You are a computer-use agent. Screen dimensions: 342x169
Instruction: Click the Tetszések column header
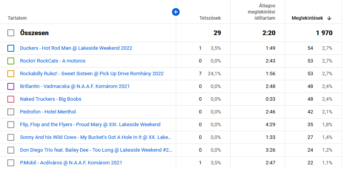pos(210,18)
